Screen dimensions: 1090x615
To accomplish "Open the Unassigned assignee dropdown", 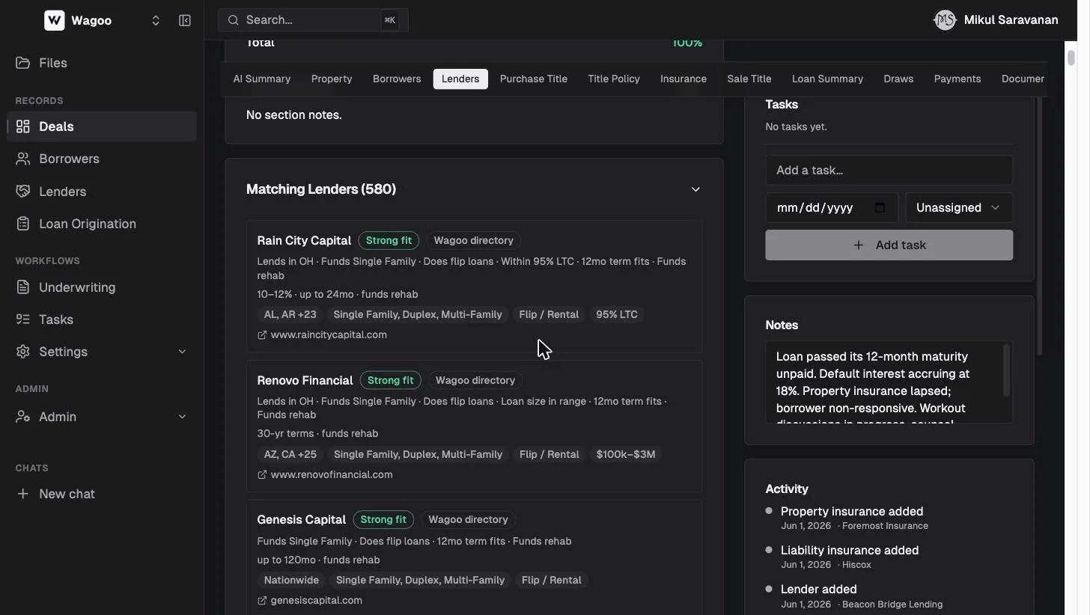I will point(959,208).
